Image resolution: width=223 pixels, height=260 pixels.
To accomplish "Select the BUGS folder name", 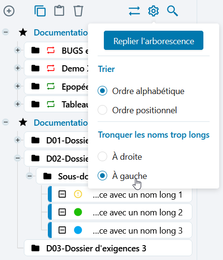I will [75, 50].
